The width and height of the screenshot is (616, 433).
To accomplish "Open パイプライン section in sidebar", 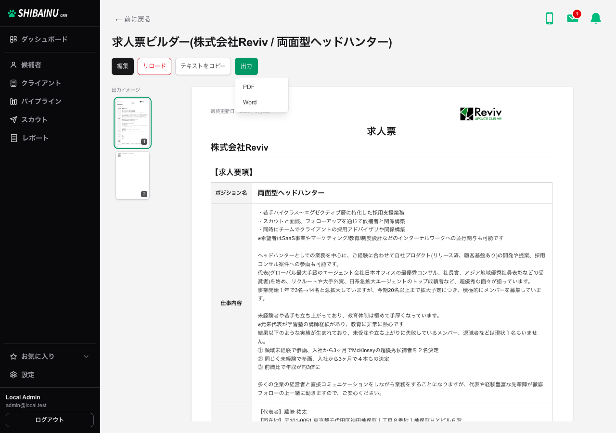I will [x=50, y=102].
